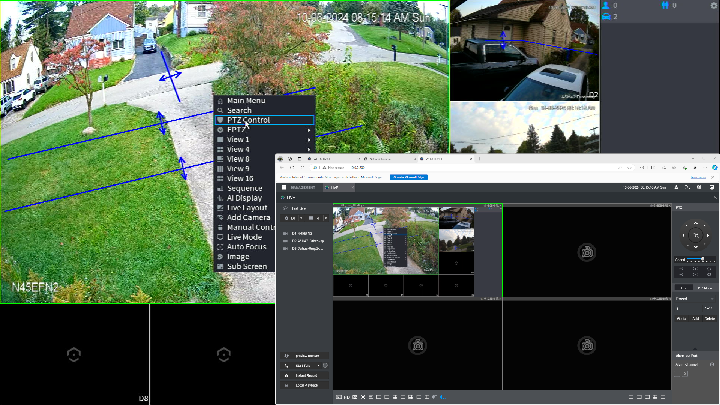Screen dimensions: 720x405
Task: Click the PTZ focus plus icon
Action: coord(695,269)
